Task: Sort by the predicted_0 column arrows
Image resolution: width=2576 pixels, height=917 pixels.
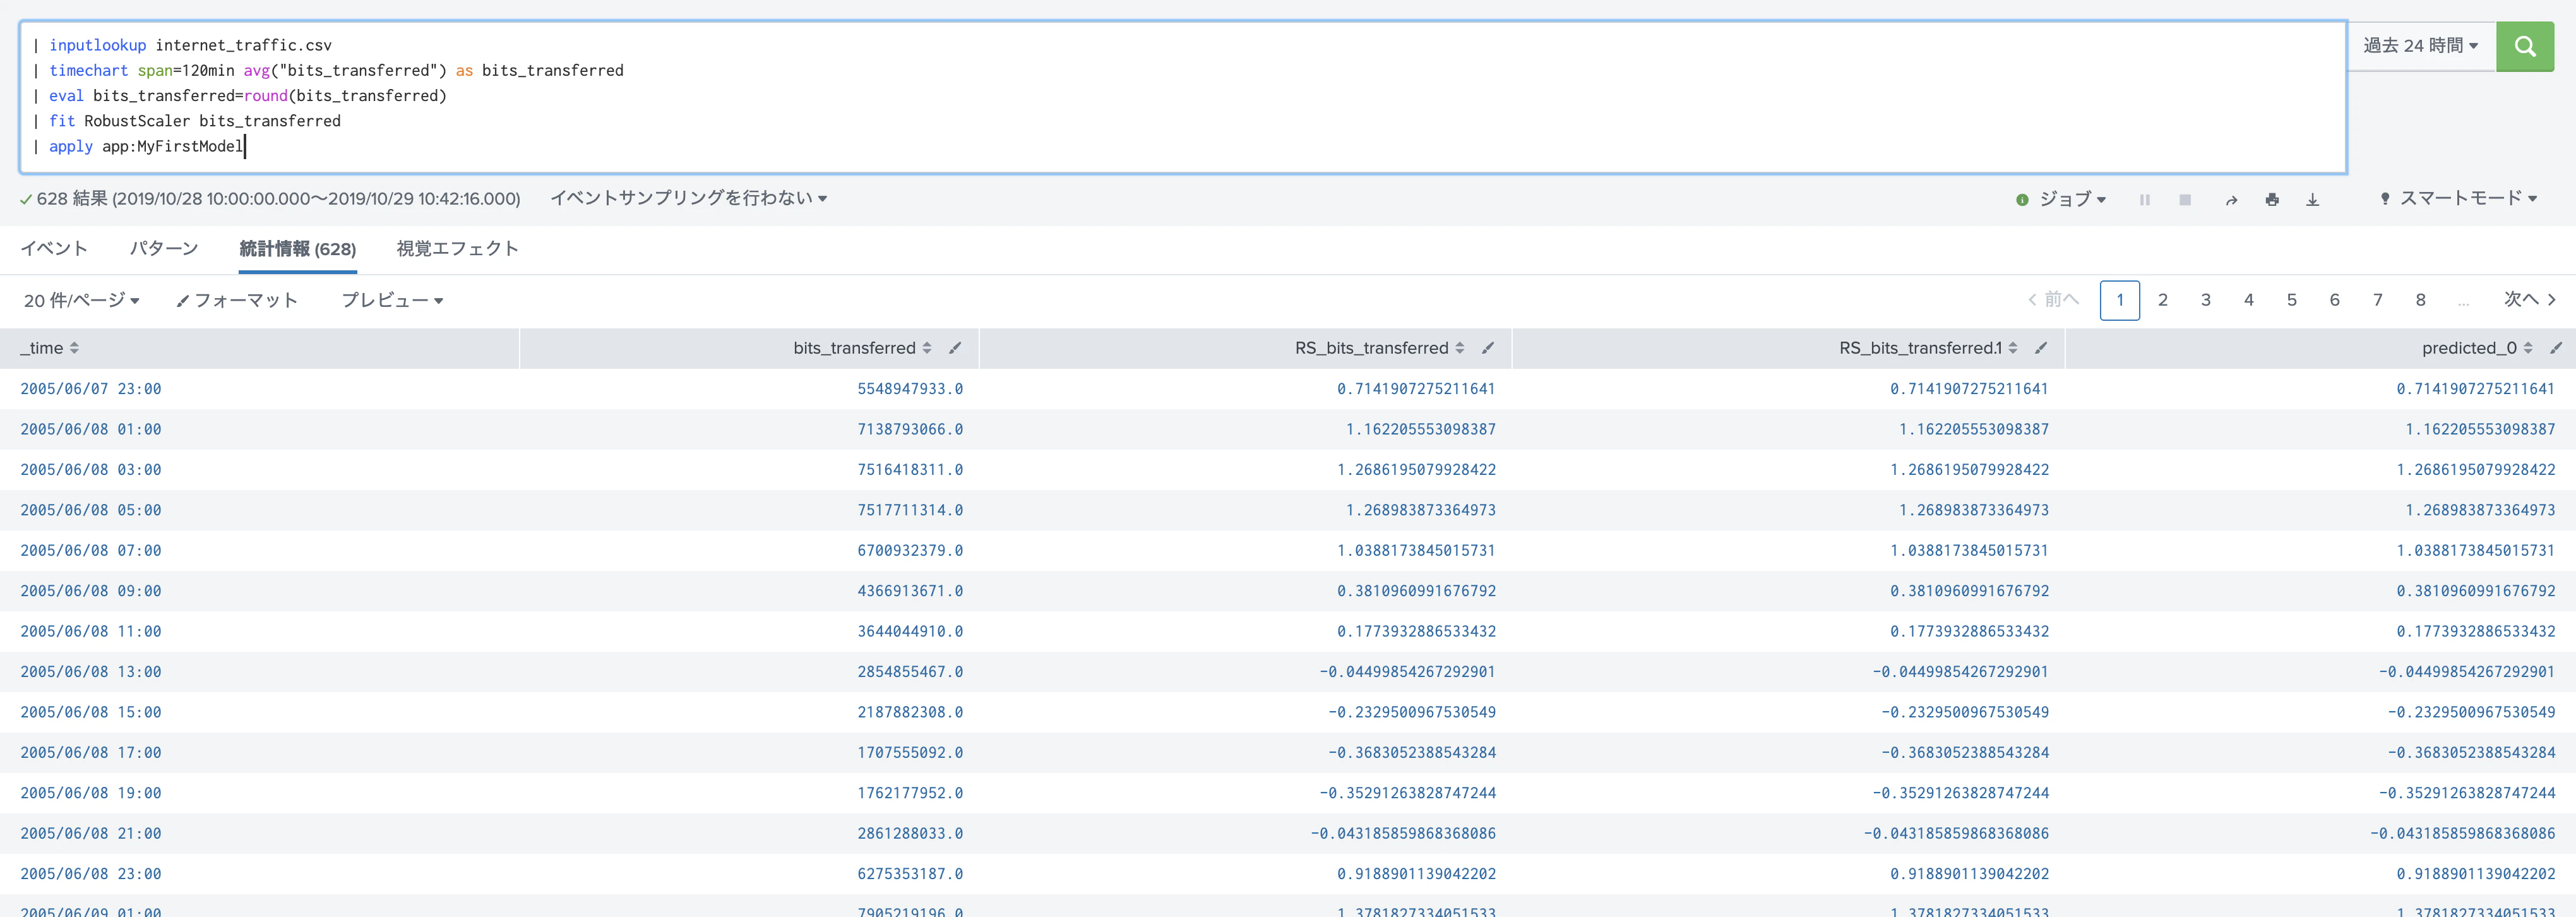Action: [x=2528, y=348]
